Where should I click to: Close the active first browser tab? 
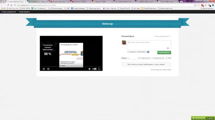pos(26,2)
